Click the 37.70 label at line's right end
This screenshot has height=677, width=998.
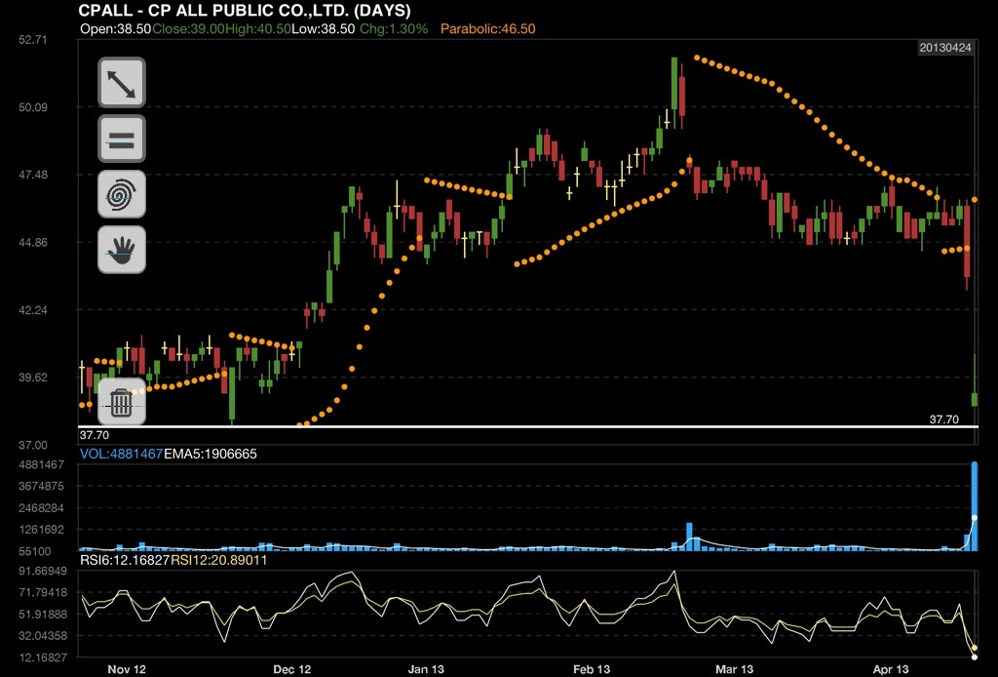pyautogui.click(x=943, y=419)
